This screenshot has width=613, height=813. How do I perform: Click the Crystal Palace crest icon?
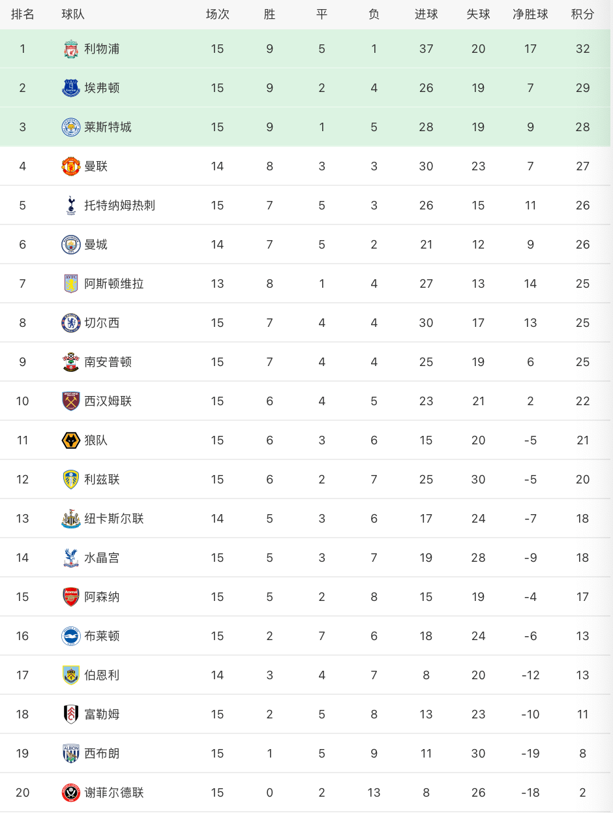coord(71,558)
